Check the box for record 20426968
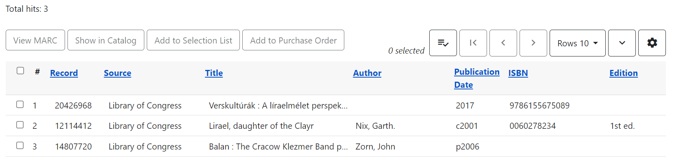Viewport: 674px width, 167px height. tap(20, 104)
